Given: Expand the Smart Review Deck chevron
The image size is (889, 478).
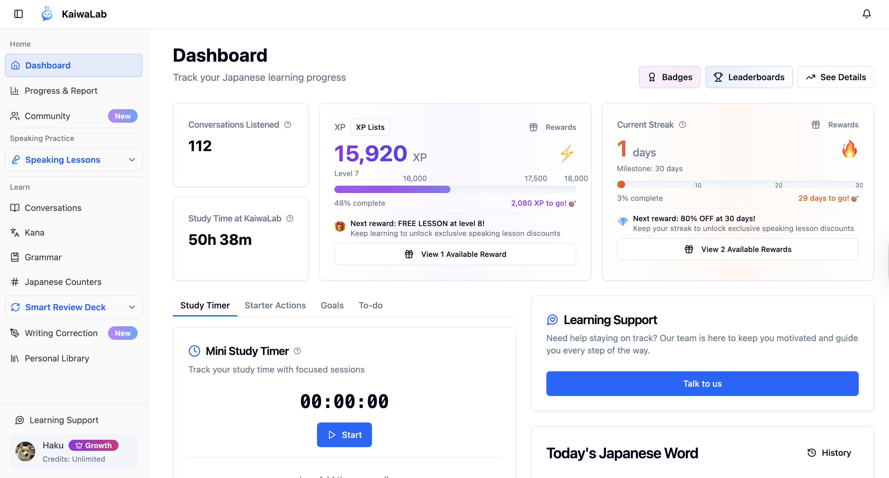Looking at the screenshot, I should coord(132,307).
